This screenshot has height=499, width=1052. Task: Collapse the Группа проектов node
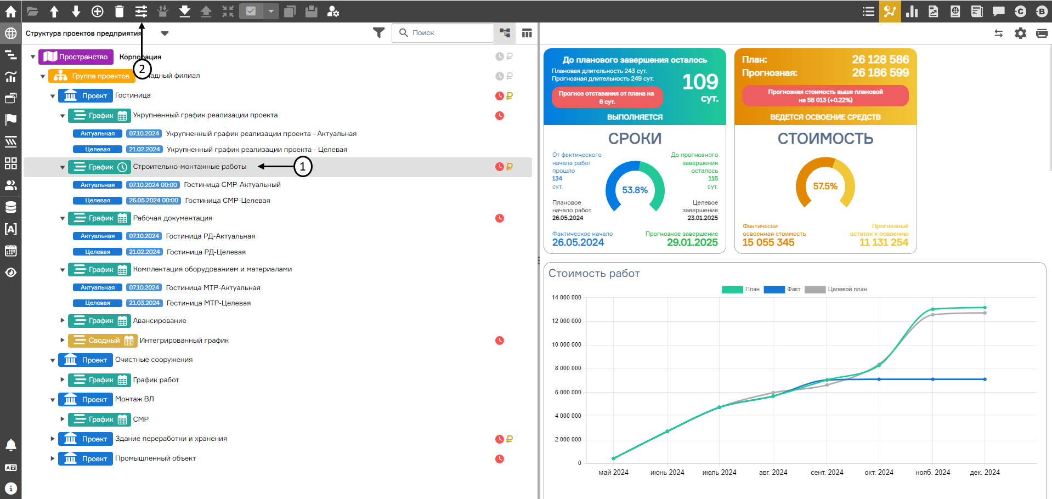(43, 76)
